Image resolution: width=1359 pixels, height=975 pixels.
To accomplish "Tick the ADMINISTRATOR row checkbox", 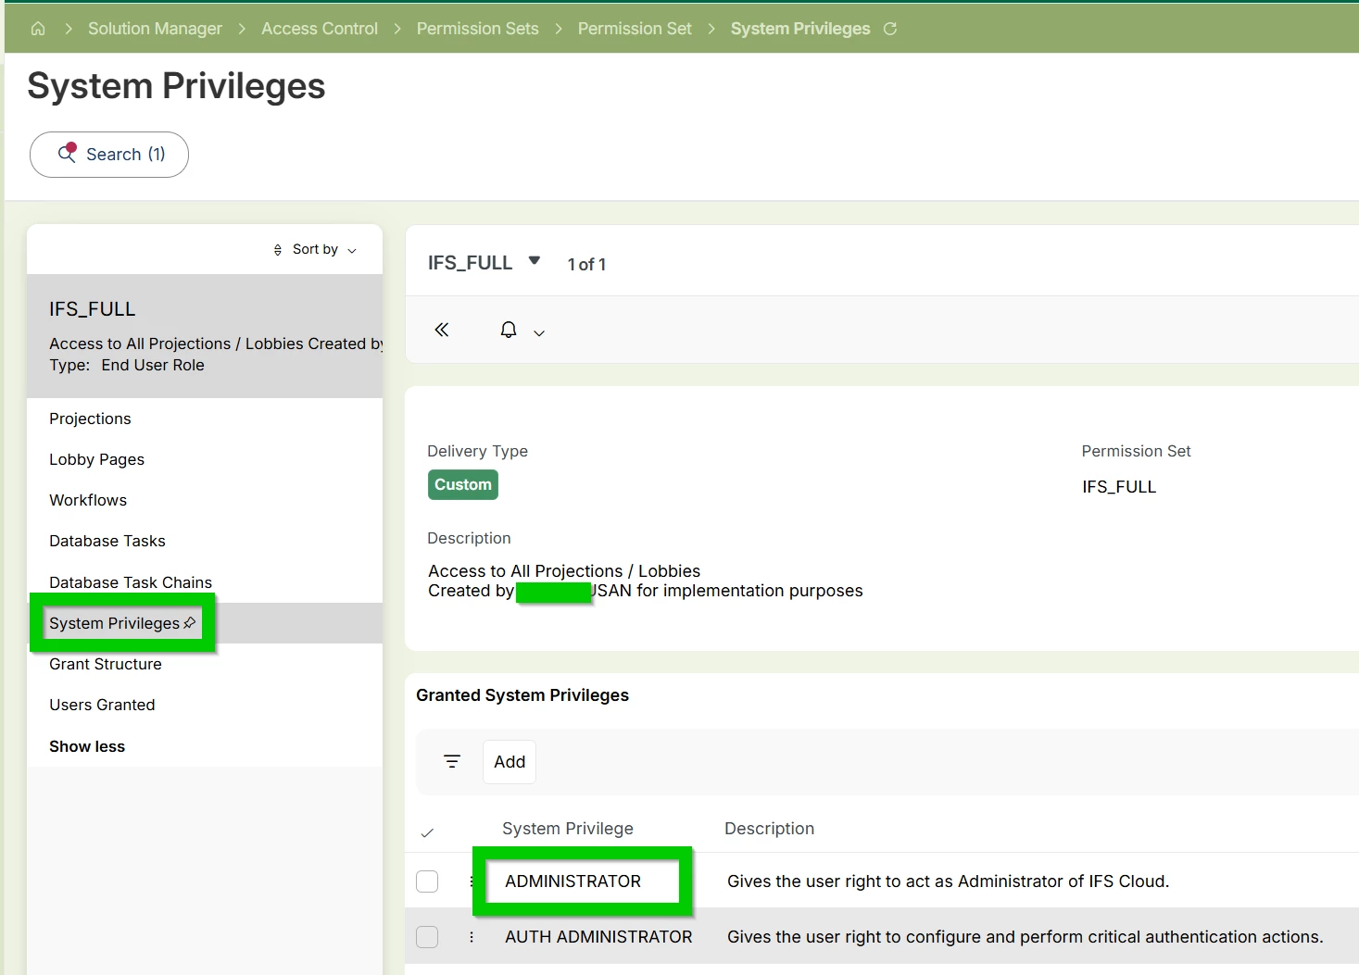I will pyautogui.click(x=427, y=881).
